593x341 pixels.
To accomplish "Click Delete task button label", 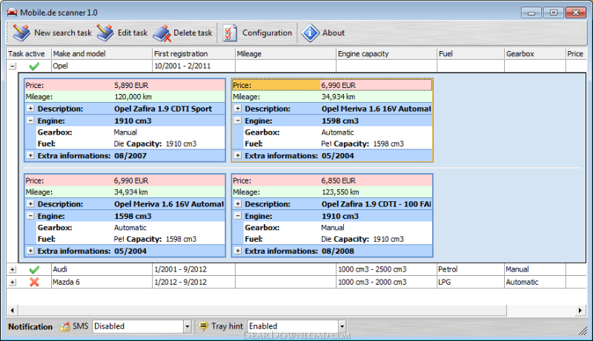I will click(x=193, y=33).
